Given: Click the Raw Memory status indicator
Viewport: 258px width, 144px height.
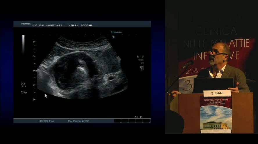Looking at the screenshot, I should [x=78, y=121].
